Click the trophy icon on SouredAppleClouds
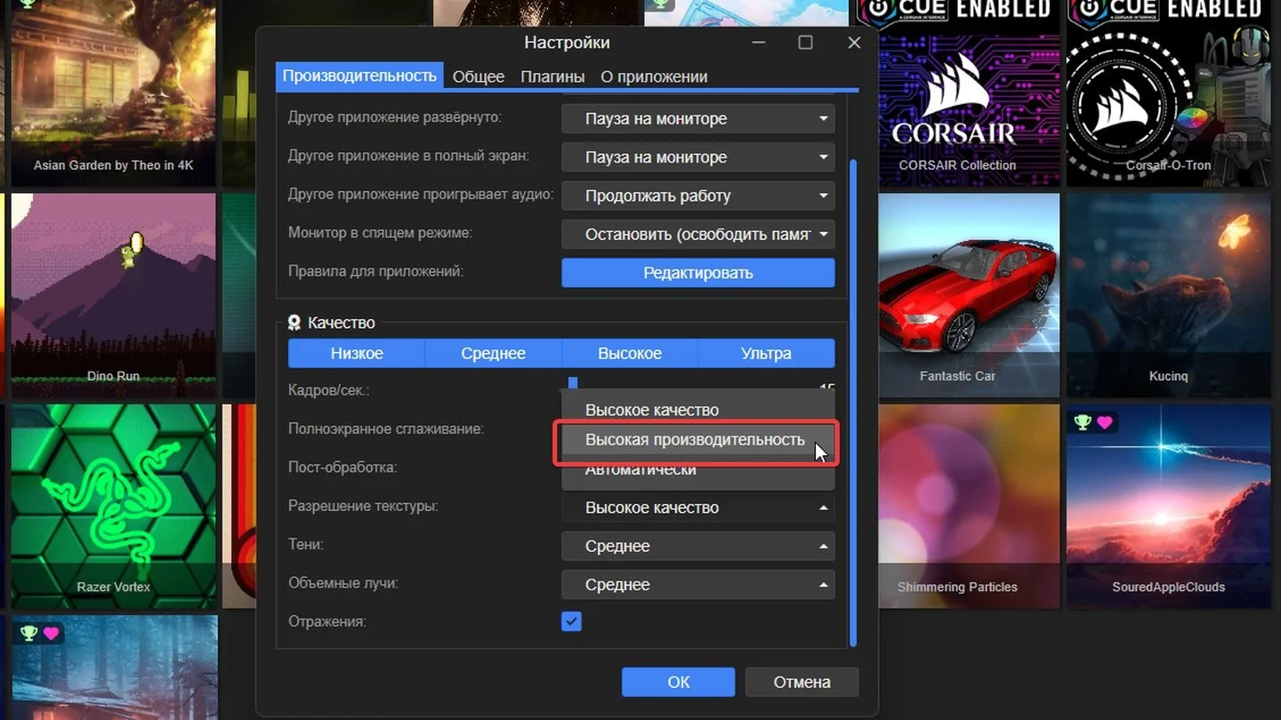Image resolution: width=1281 pixels, height=720 pixels. point(1083,422)
